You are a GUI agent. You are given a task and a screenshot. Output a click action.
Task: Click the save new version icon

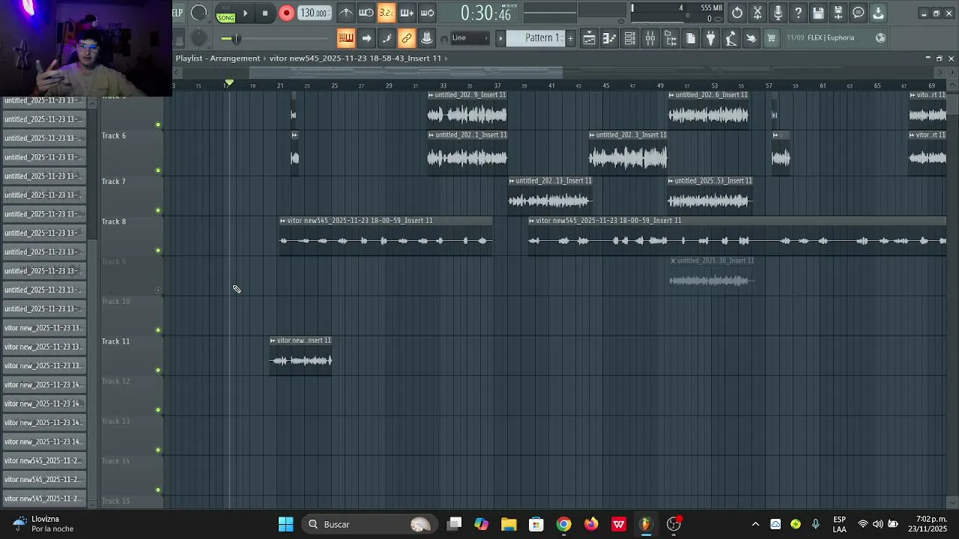click(838, 13)
